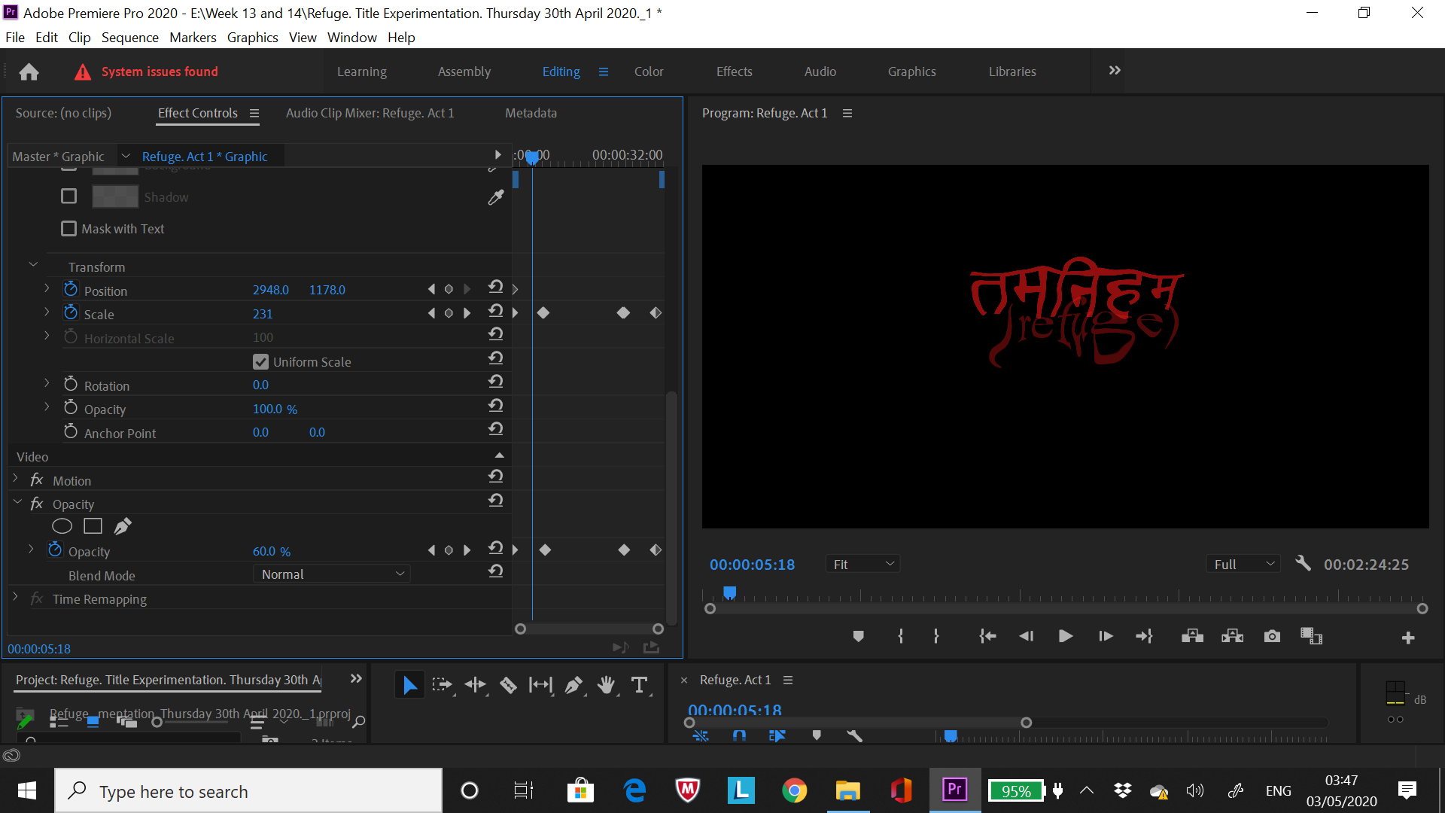Viewport: 1445px width, 813px height.
Task: Uncheck the Uniform Scale option
Action: [260, 361]
